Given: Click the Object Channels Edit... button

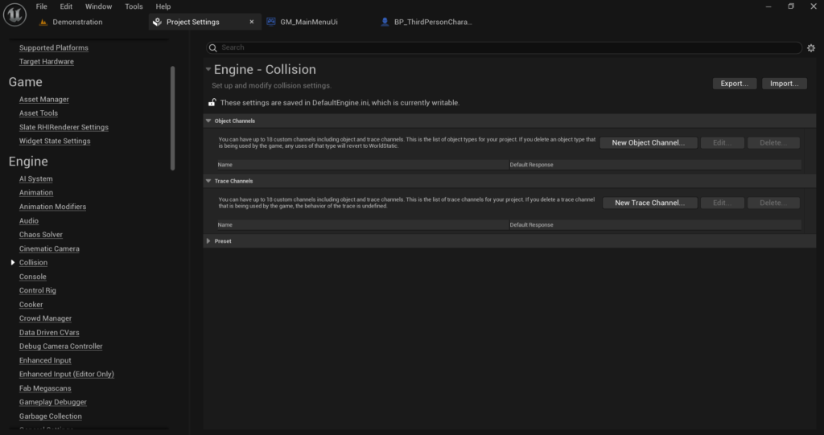Looking at the screenshot, I should (722, 142).
